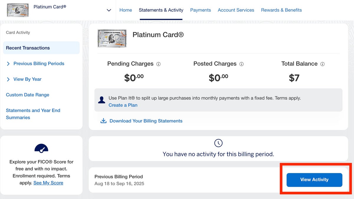This screenshot has width=354, height=199.
Task: Click the Plan It person icon
Action: click(x=101, y=100)
